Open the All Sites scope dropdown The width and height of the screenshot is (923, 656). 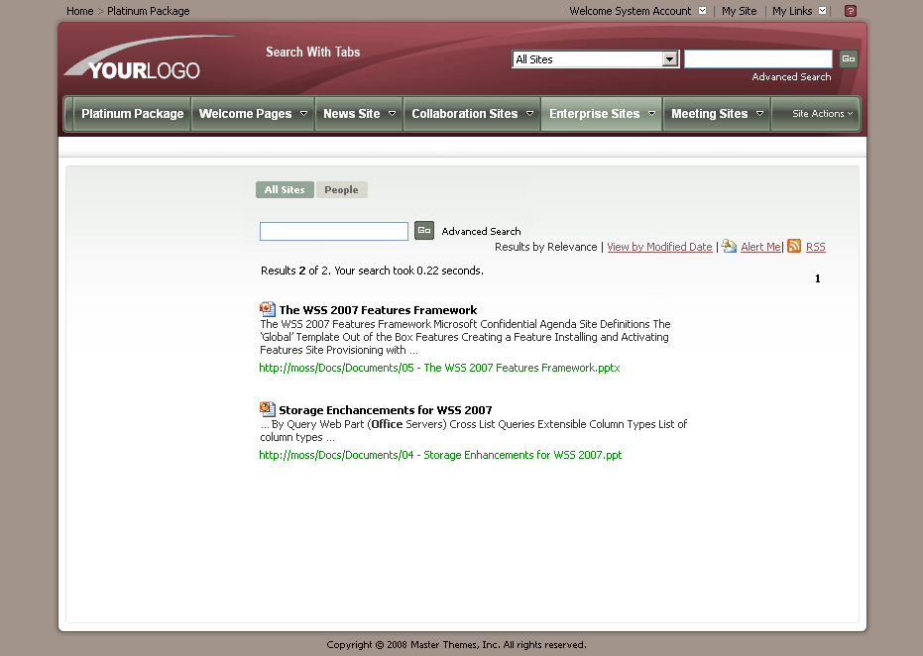click(670, 58)
